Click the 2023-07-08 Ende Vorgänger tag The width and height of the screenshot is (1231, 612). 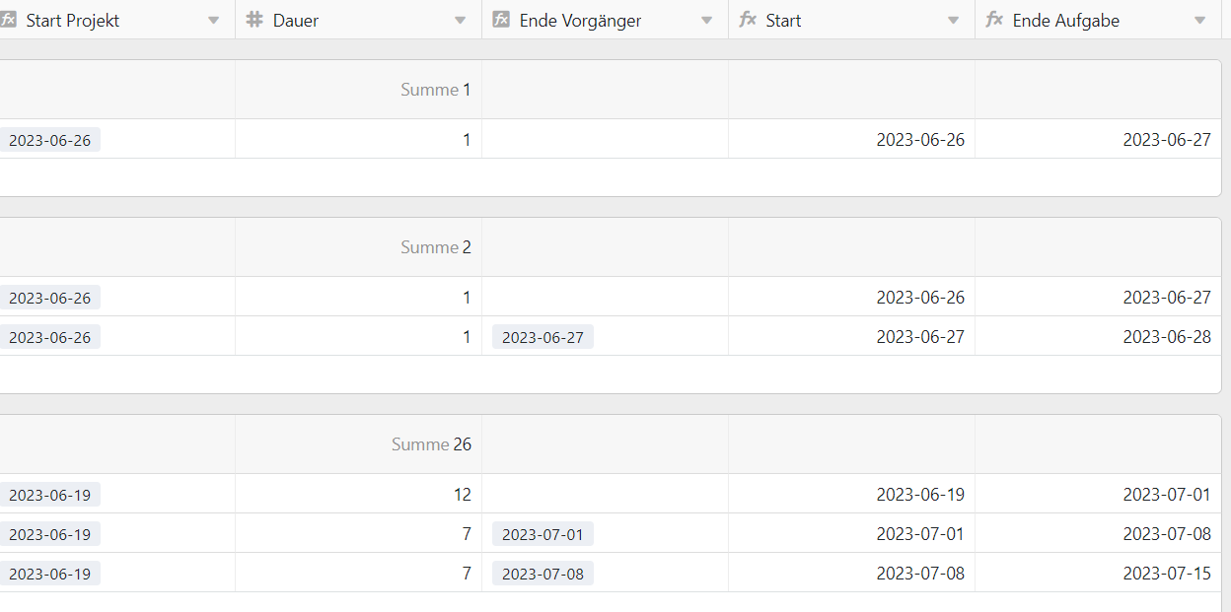(x=543, y=574)
